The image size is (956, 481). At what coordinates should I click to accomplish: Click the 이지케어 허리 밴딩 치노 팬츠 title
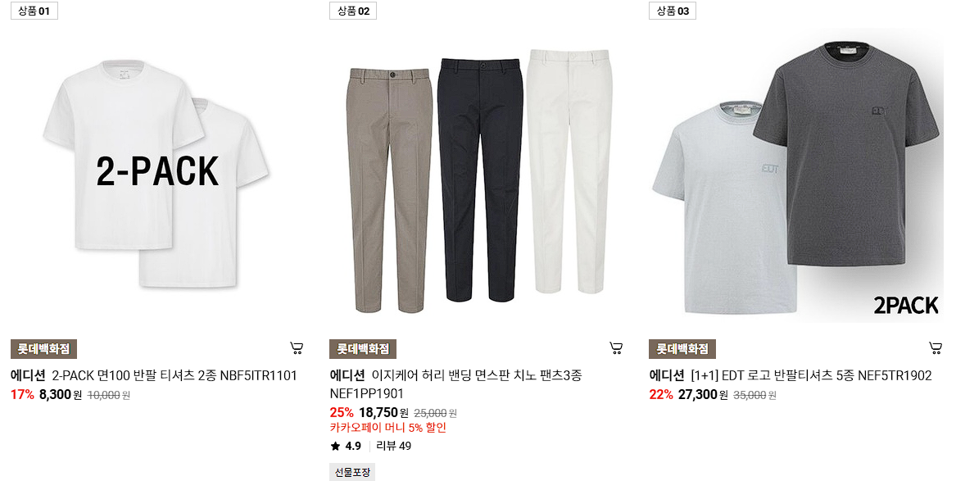click(455, 384)
